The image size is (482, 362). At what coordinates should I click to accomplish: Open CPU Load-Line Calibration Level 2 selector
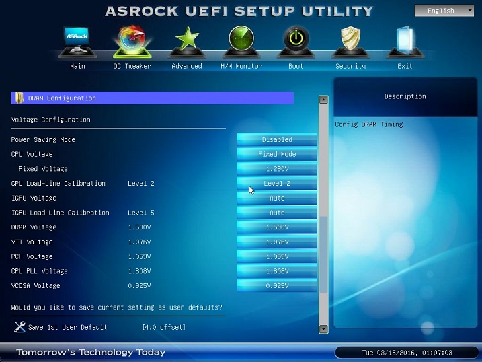pos(277,183)
